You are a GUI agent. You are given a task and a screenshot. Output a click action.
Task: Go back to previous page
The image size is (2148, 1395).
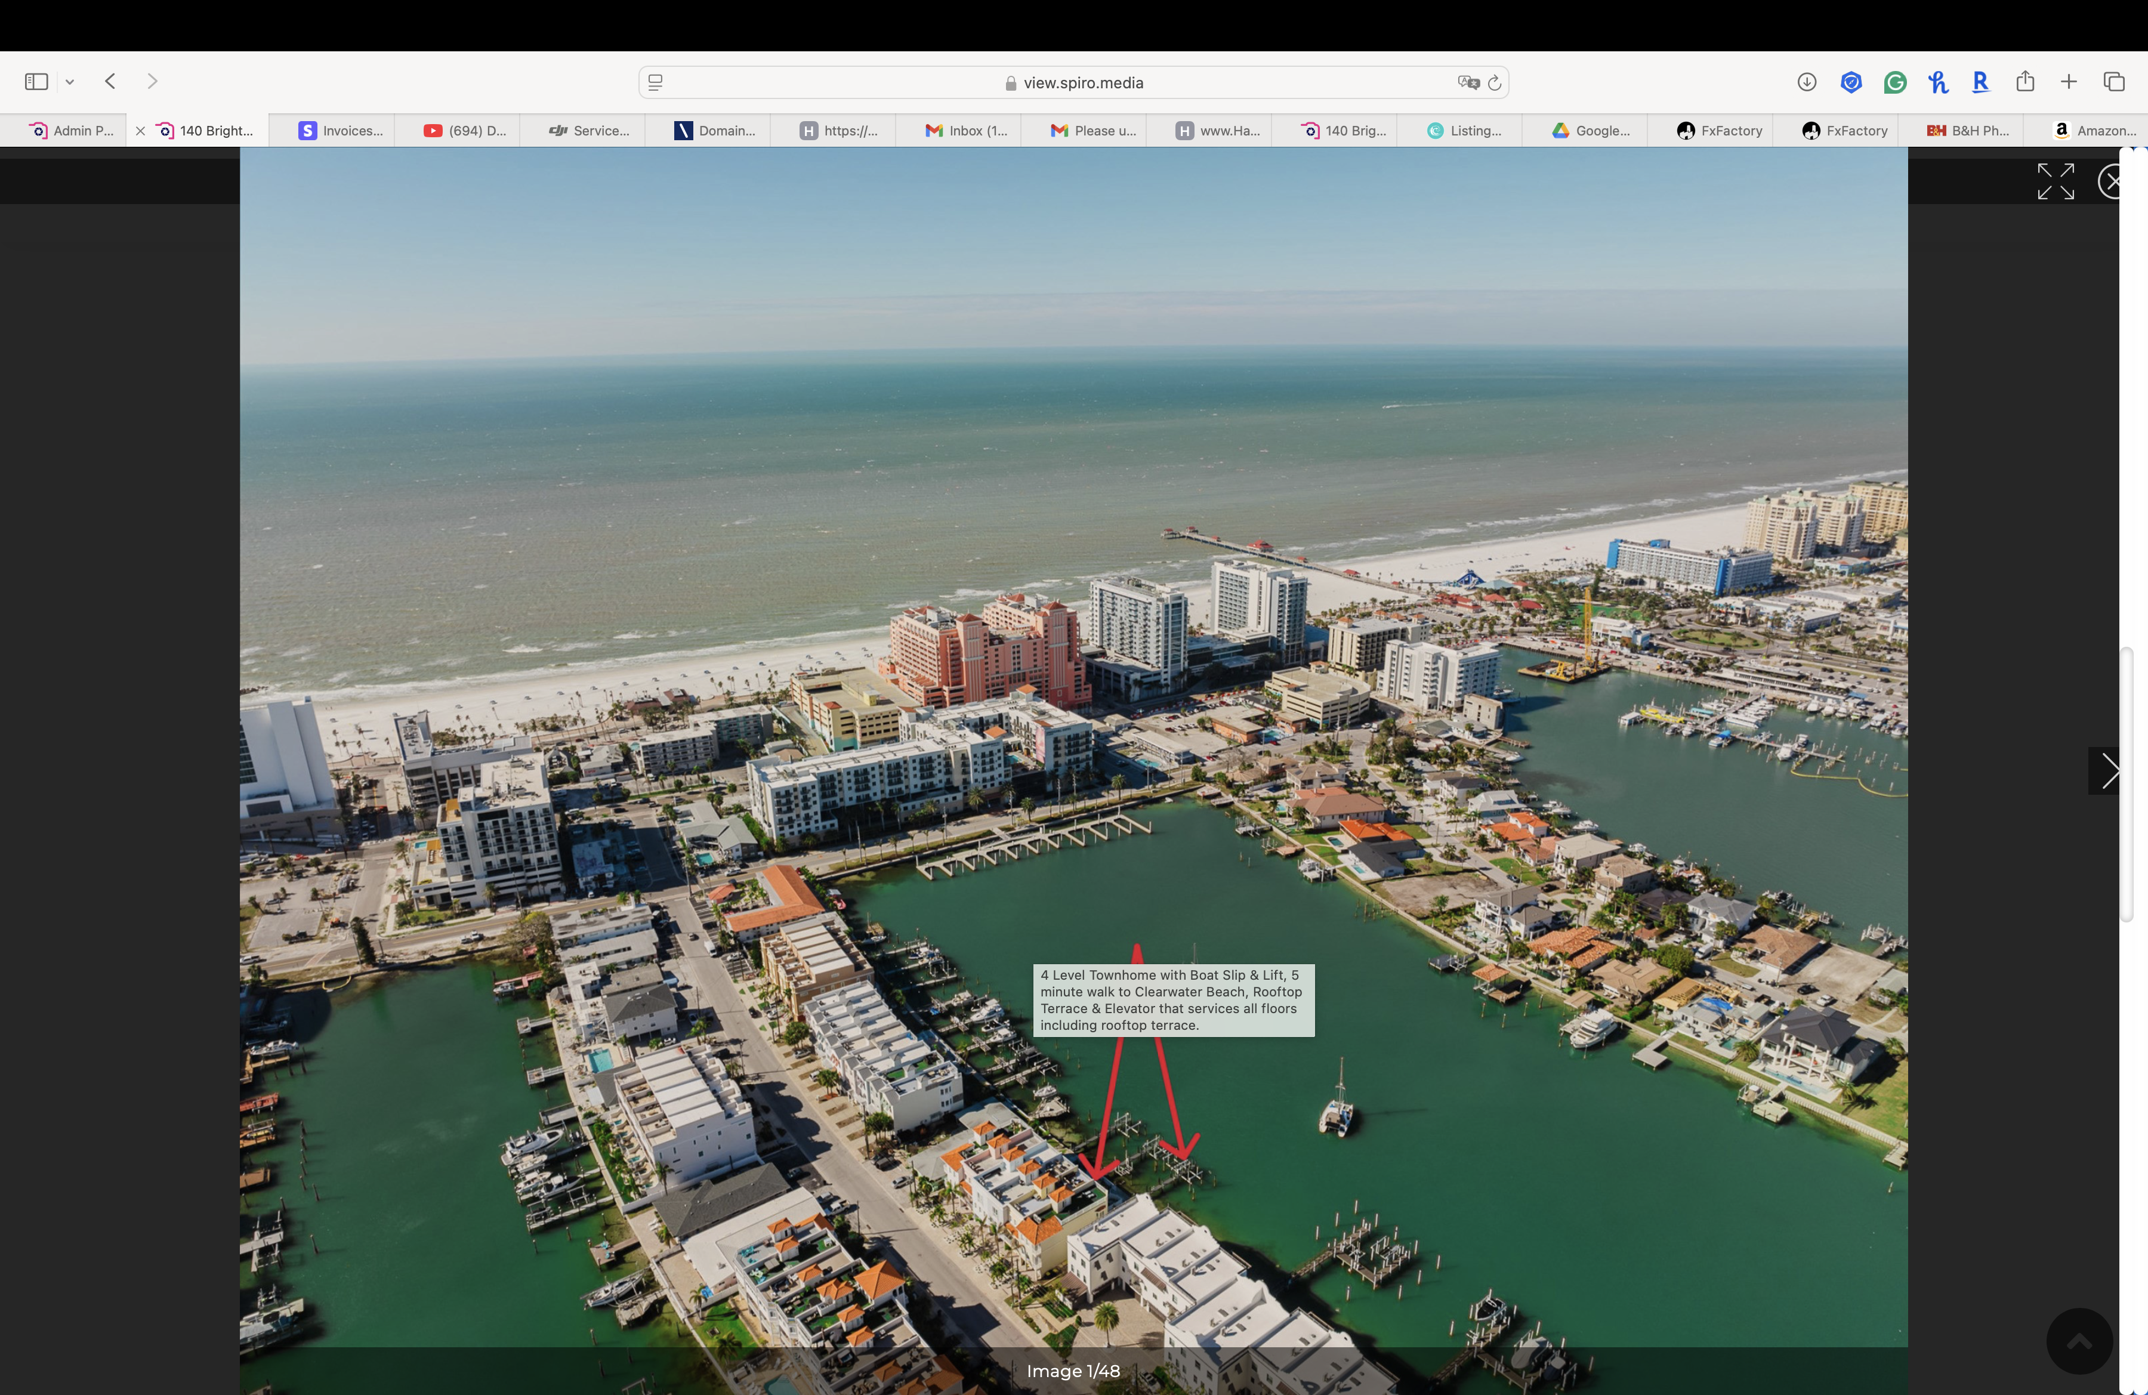110,81
